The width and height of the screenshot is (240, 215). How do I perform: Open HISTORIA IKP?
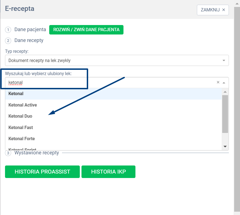[108, 172]
